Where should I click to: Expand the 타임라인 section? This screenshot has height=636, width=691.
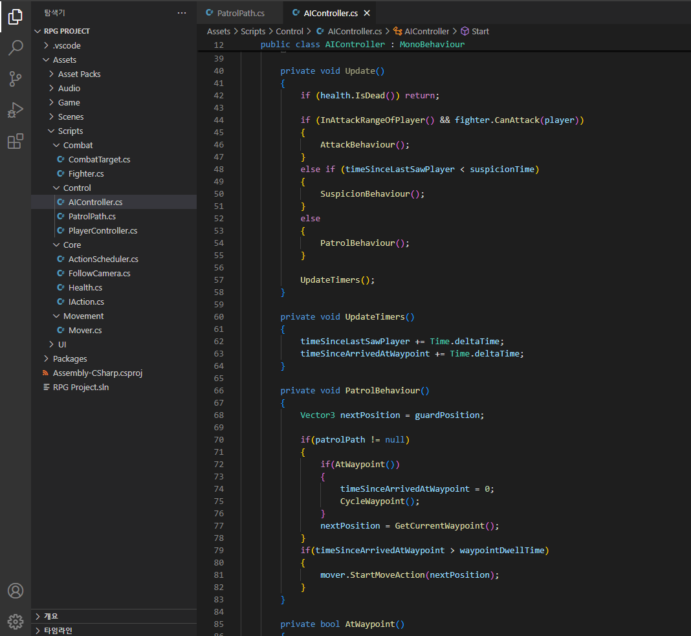(58, 630)
